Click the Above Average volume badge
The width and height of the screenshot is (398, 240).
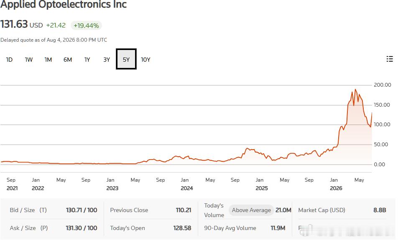251,210
